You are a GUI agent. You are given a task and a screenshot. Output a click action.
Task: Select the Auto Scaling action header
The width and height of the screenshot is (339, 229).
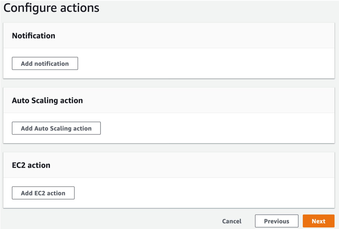[47, 100]
